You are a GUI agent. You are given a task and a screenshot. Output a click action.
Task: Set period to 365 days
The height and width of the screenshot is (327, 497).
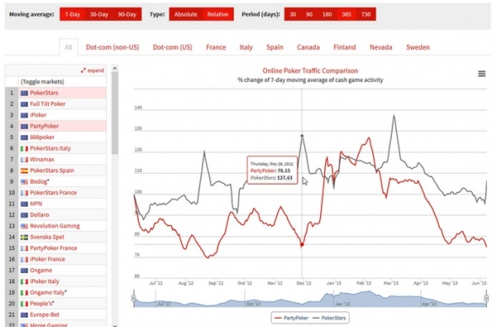346,14
